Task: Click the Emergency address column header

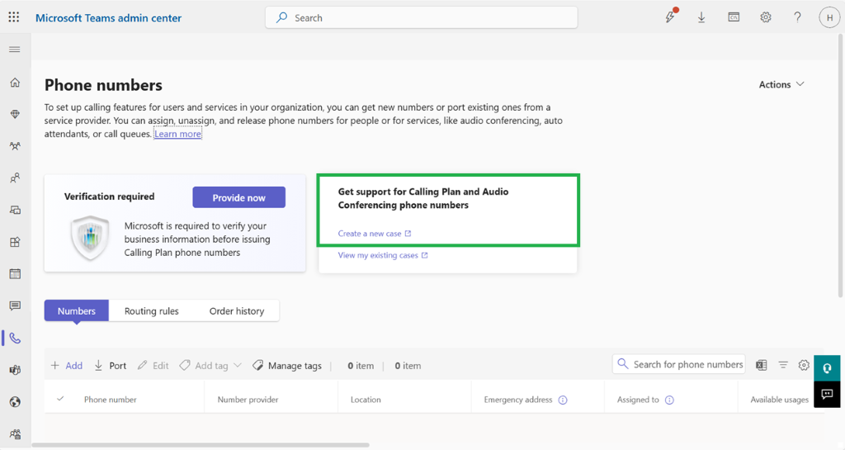Action: pyautogui.click(x=518, y=400)
